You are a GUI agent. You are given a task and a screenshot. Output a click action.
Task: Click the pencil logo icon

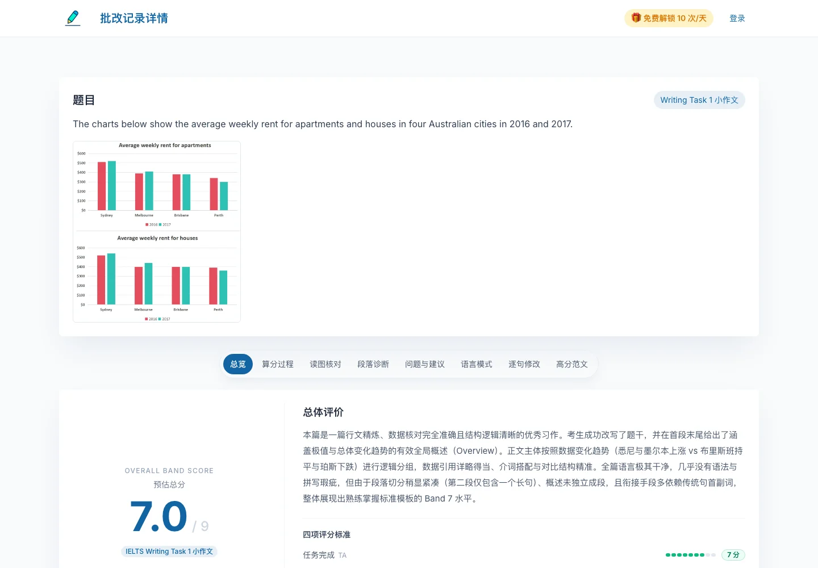73,18
